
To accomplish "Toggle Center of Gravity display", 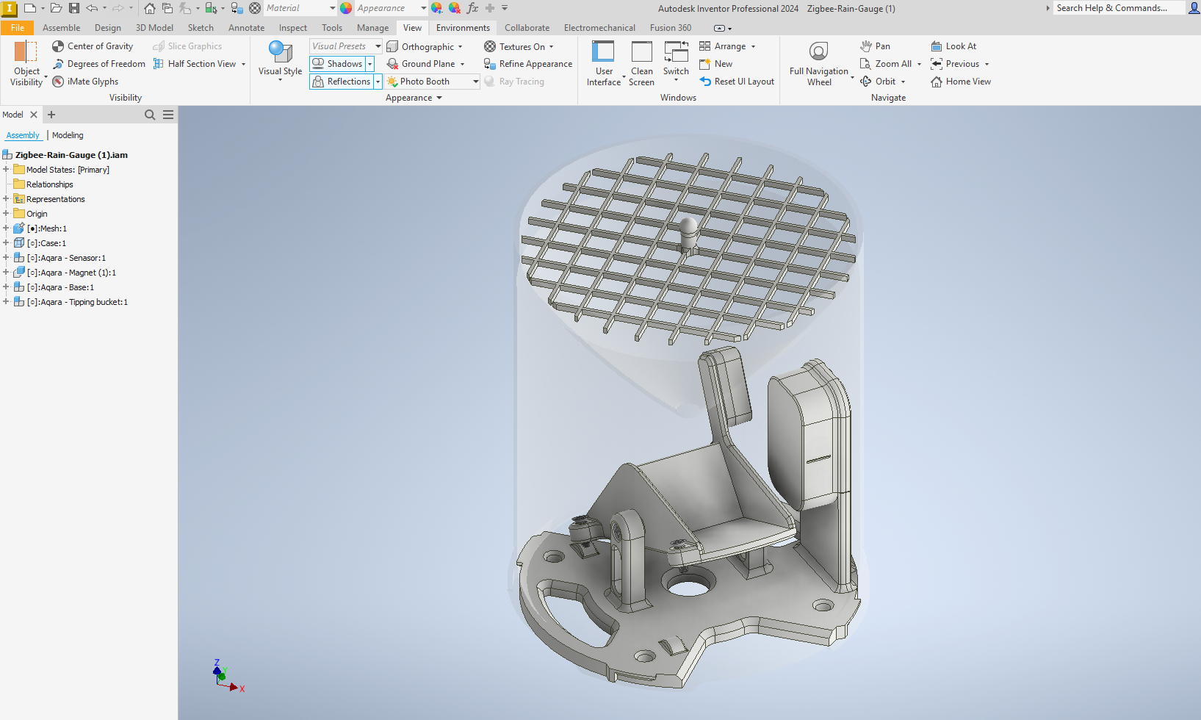I will (x=93, y=46).
